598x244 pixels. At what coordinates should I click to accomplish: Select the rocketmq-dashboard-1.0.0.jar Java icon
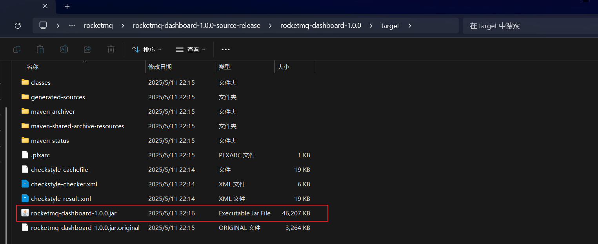coord(25,213)
